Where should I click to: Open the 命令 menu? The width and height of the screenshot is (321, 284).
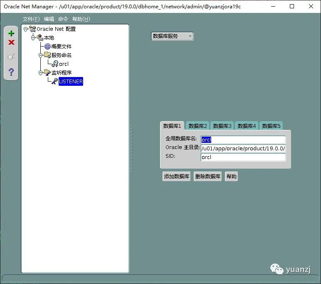[x=63, y=19]
